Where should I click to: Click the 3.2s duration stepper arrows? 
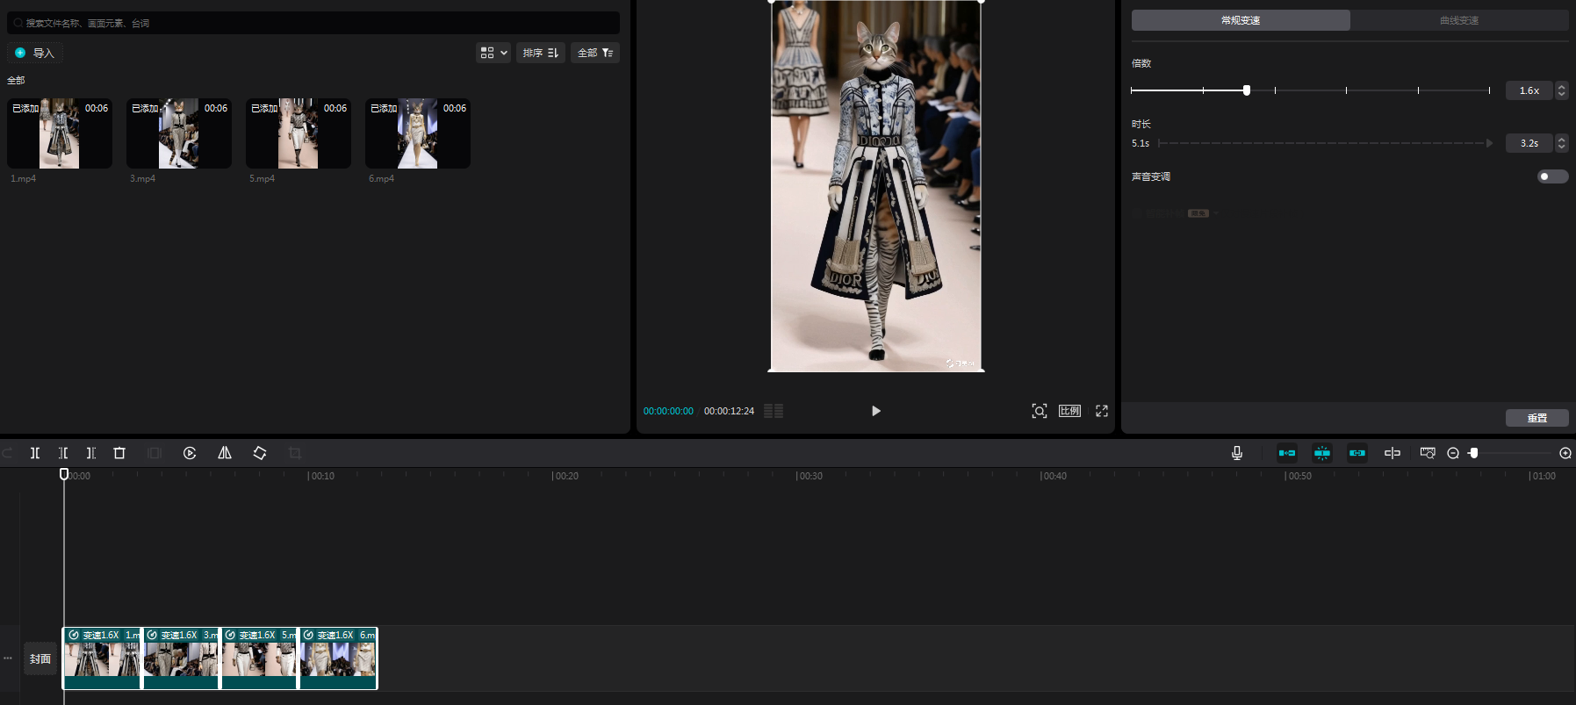tap(1561, 143)
